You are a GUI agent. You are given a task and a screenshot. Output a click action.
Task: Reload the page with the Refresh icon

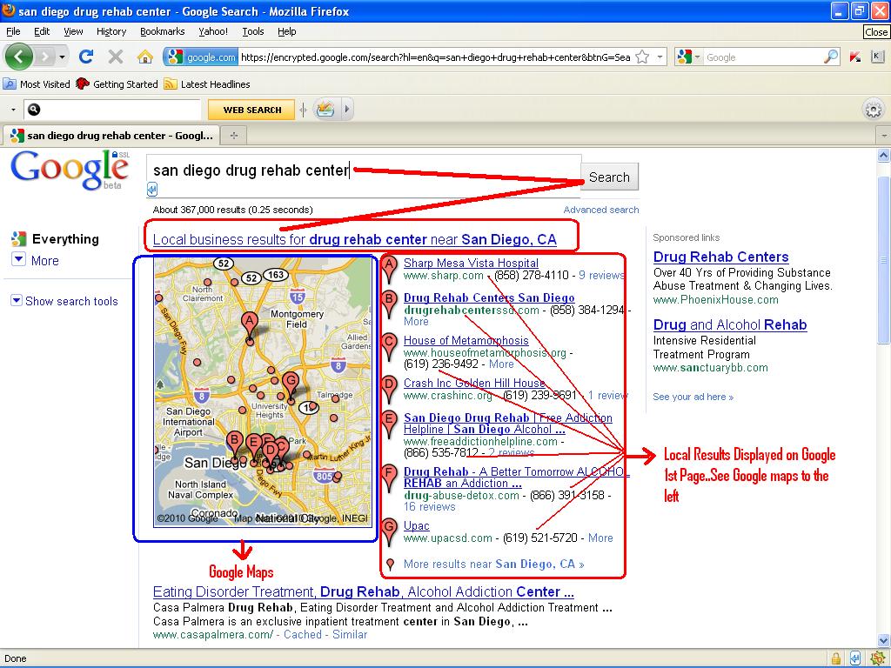[x=86, y=57]
